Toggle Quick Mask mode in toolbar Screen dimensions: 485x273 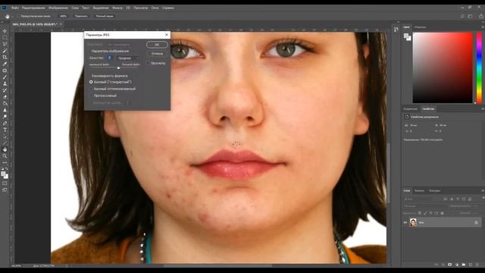pyautogui.click(x=5, y=184)
